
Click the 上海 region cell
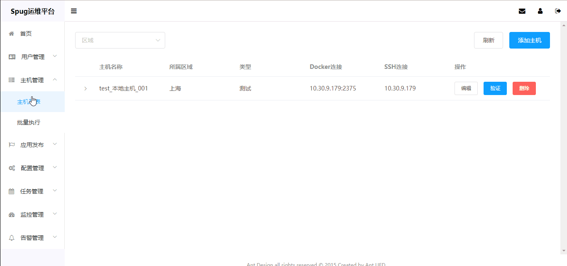[175, 88]
